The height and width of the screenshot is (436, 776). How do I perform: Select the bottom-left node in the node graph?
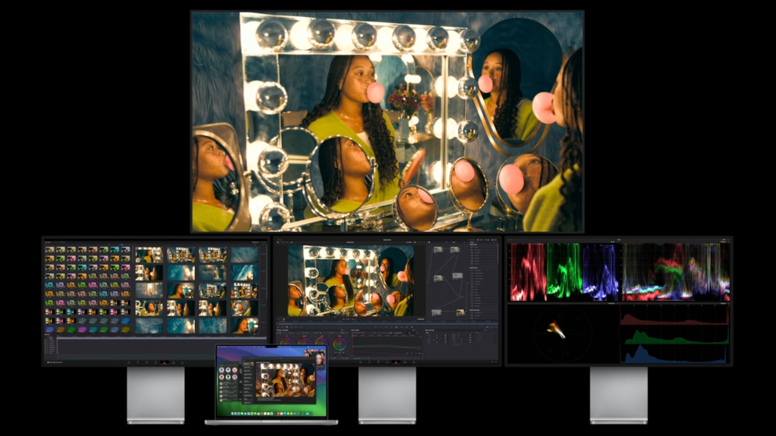click(436, 312)
